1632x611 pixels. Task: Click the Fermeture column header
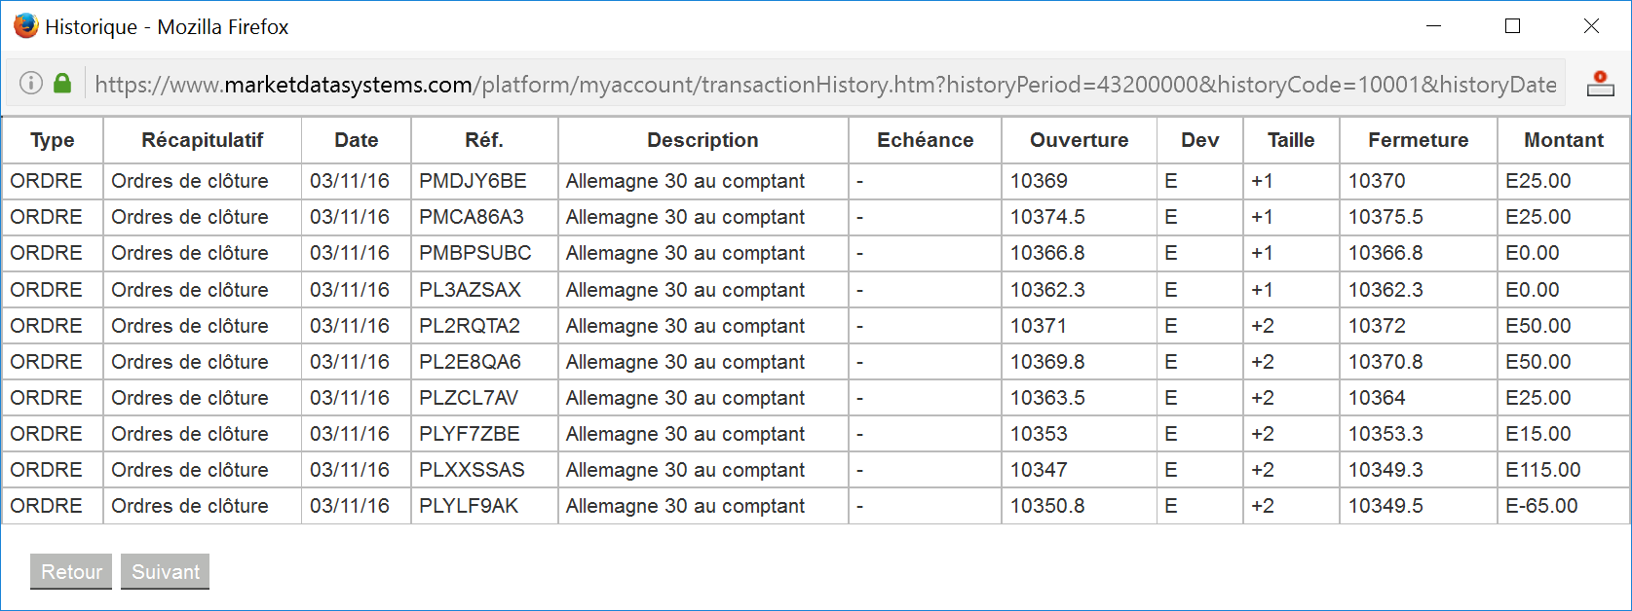tap(1418, 140)
